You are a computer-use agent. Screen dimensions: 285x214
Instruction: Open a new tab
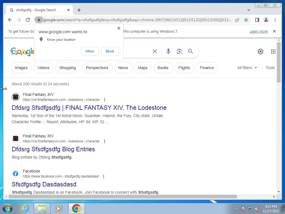(79, 10)
